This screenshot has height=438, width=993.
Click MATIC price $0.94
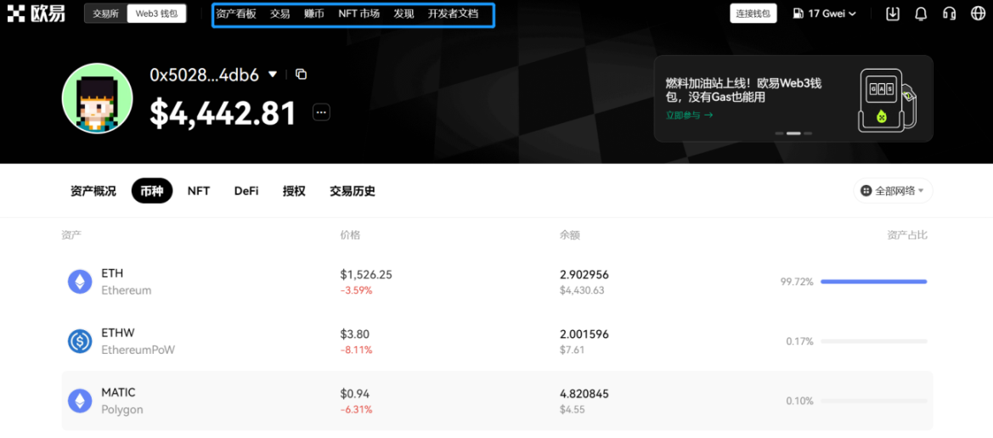(x=355, y=393)
